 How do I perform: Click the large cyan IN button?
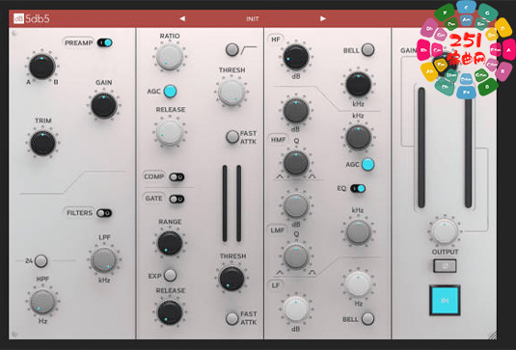pos(445,300)
